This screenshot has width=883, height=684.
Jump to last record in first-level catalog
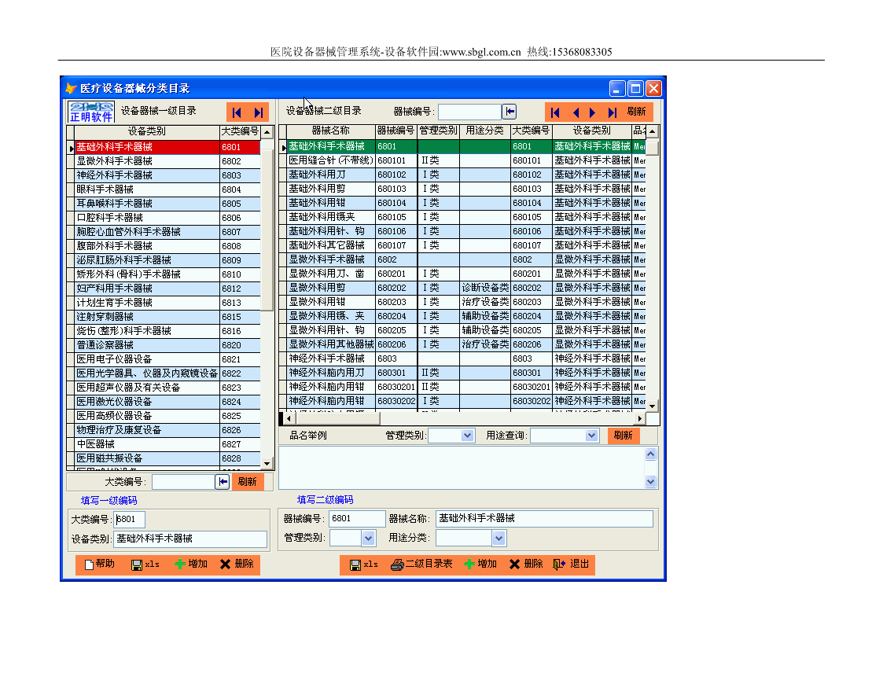[x=259, y=112]
